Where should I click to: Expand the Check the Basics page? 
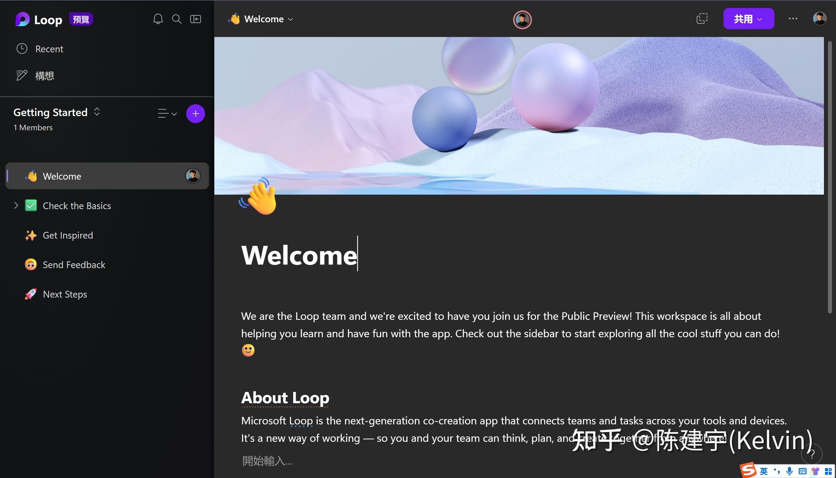click(x=16, y=206)
